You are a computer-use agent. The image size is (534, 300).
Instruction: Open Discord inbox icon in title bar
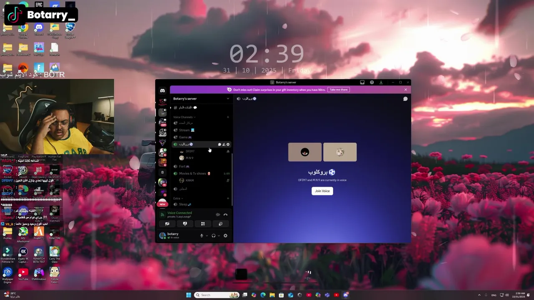click(x=362, y=82)
